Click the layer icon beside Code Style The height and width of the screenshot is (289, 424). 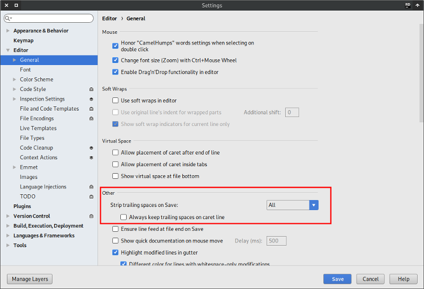point(91,89)
